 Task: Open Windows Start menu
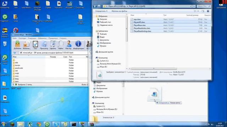(x=3, y=124)
